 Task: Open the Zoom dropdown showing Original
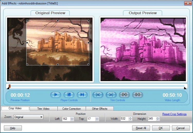29,117
